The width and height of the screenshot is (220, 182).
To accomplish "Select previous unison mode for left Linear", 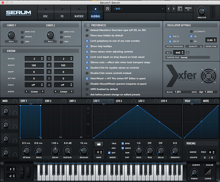I will click(27, 91).
